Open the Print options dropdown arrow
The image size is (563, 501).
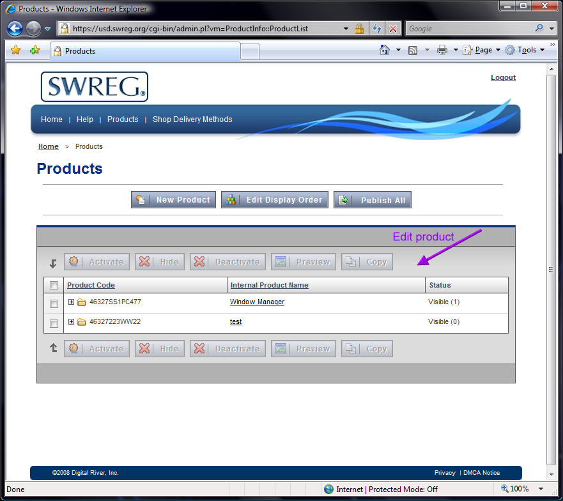click(x=456, y=50)
